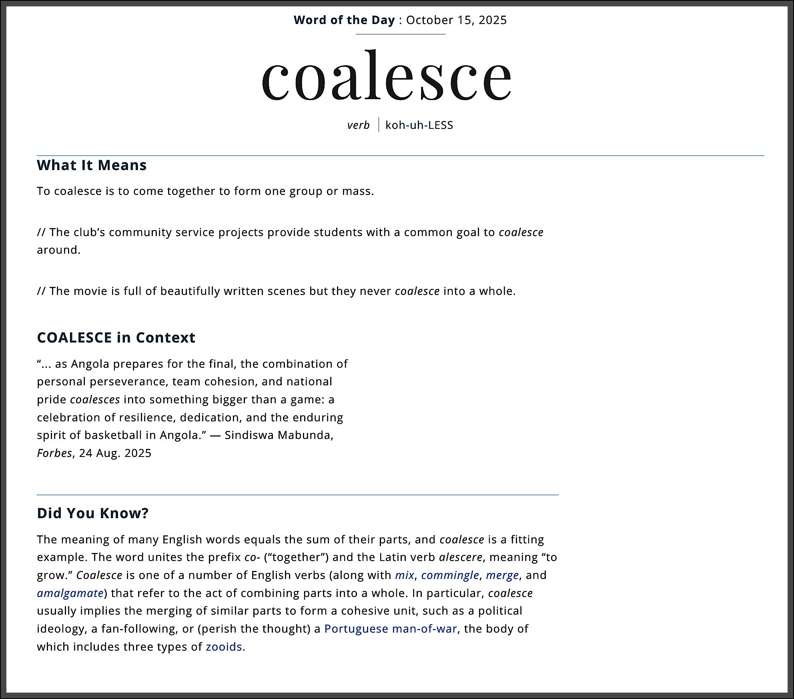Click the 'Did You Know?' heading
Screen dimensions: 794x699
[93, 513]
